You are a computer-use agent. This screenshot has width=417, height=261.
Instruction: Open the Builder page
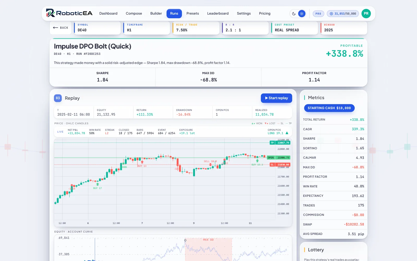(x=156, y=13)
